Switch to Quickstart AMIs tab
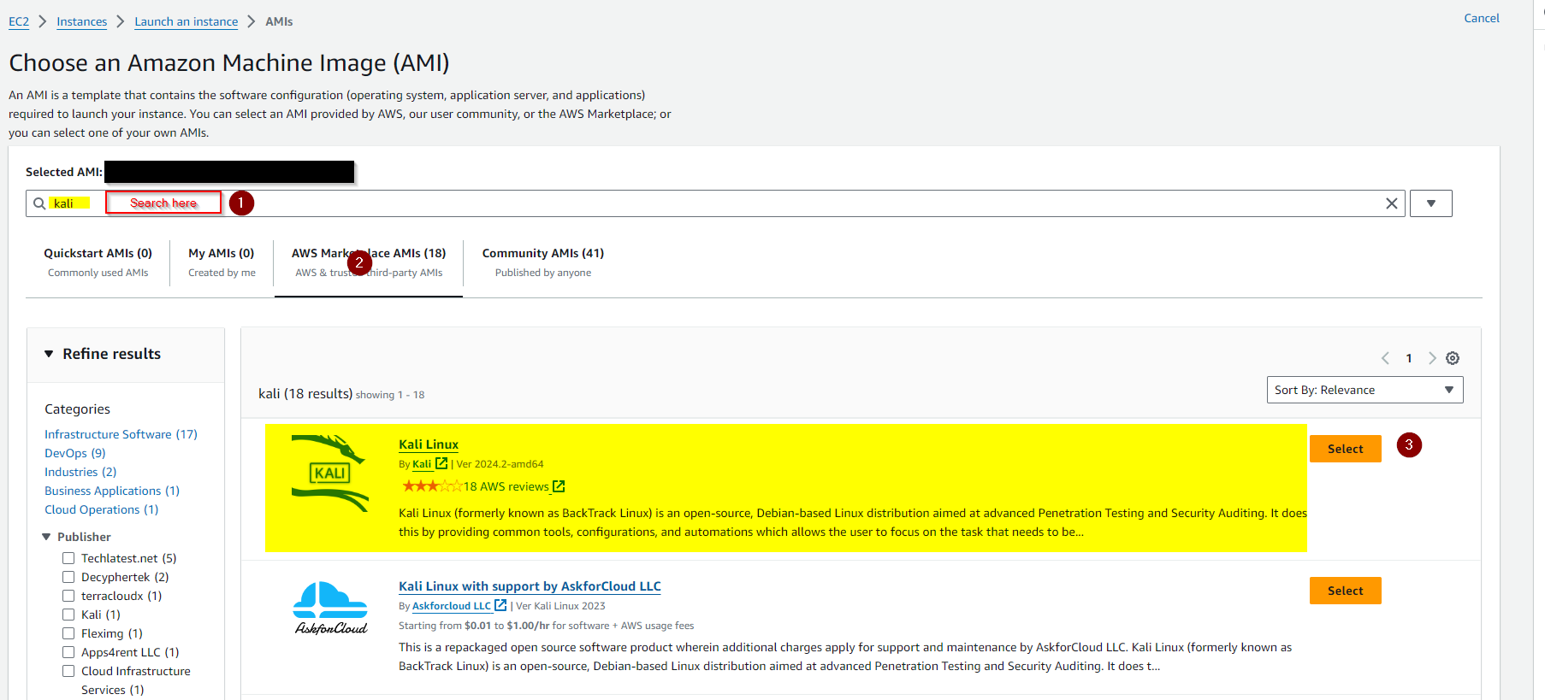1545x700 pixels. coord(98,262)
